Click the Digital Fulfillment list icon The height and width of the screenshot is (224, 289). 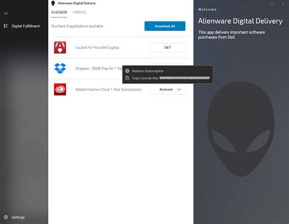click(5, 26)
